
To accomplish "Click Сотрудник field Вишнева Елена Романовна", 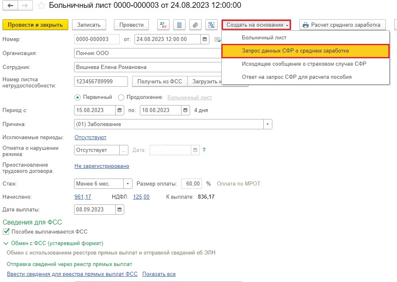I will 148,67.
